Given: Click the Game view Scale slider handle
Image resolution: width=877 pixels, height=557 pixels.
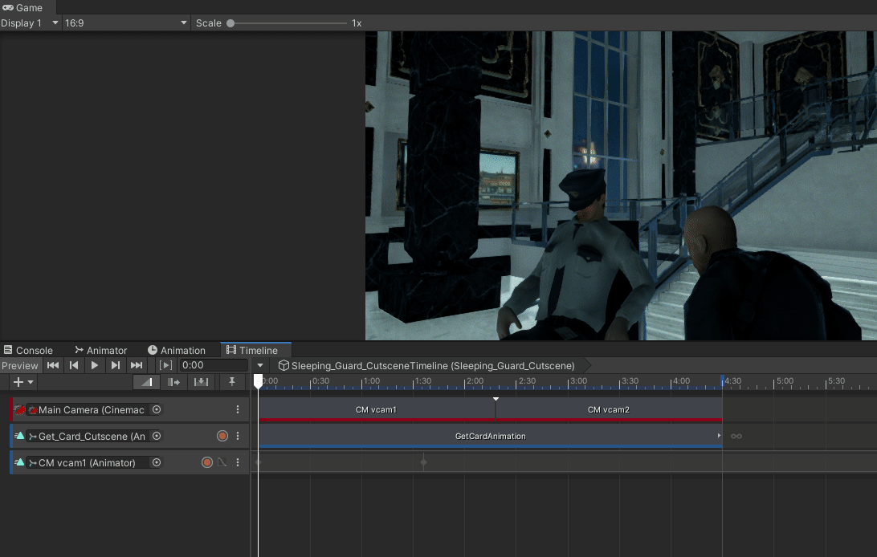Looking at the screenshot, I should tap(230, 23).
